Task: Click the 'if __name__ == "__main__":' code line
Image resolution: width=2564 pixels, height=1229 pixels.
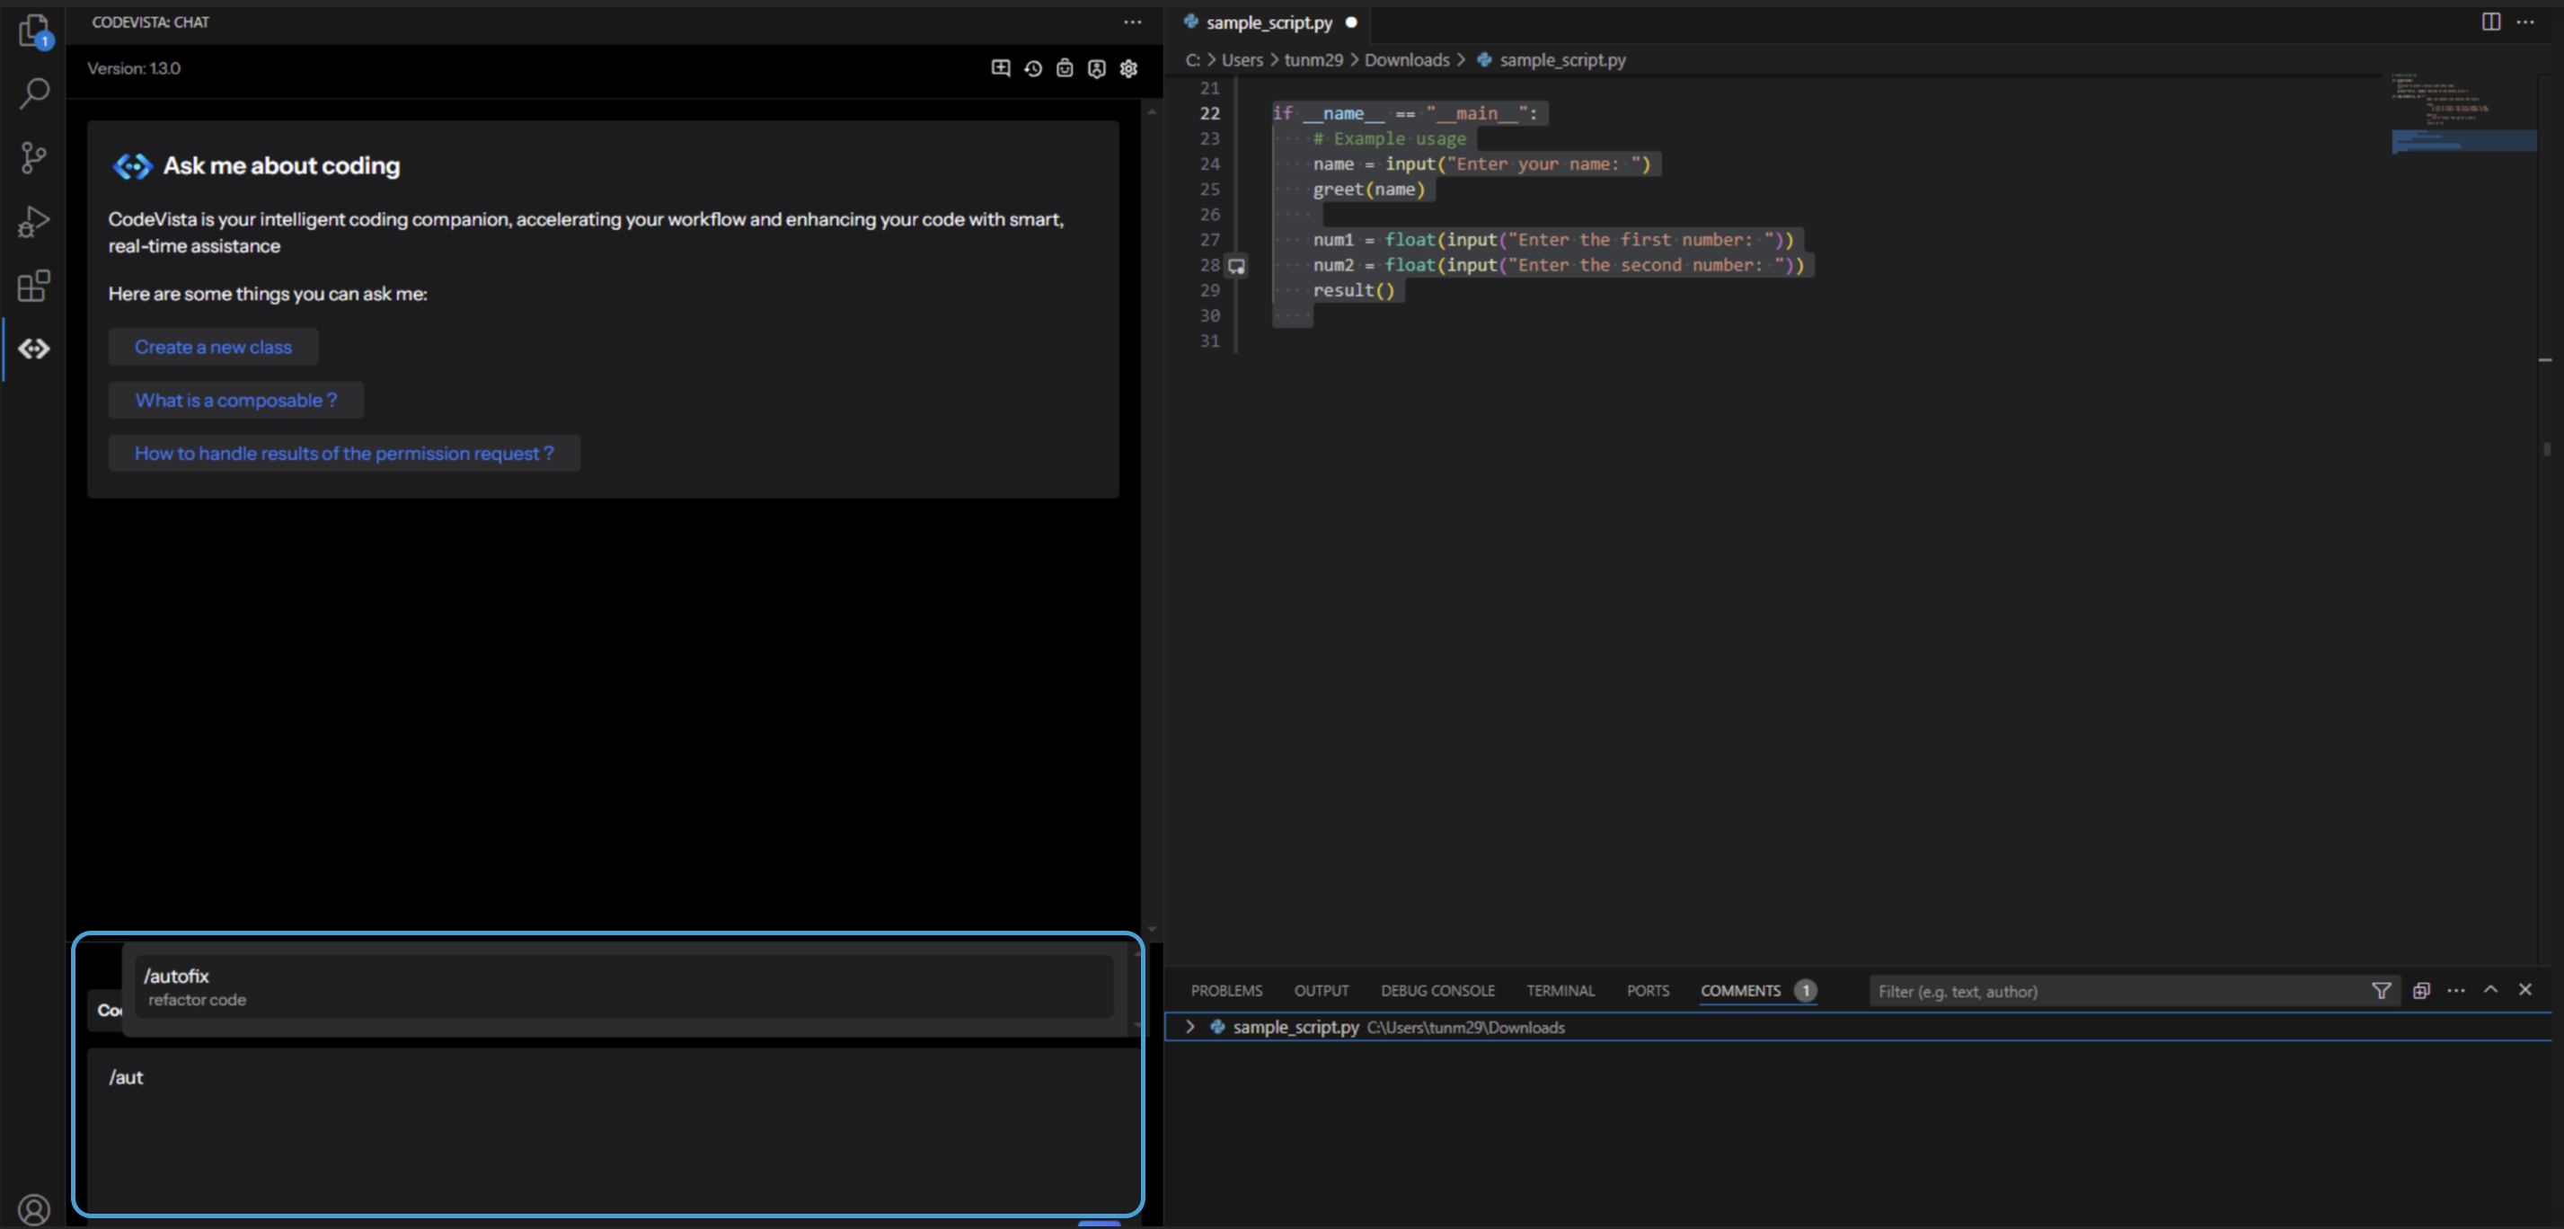Action: [1404, 113]
